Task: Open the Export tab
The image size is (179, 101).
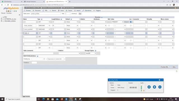Action: [69, 11]
